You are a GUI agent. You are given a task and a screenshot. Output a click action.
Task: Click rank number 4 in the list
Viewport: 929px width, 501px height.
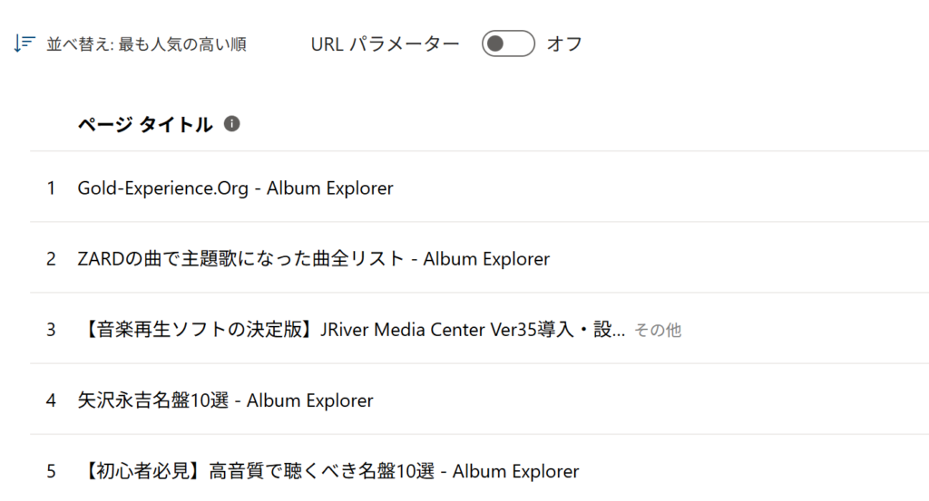point(52,400)
